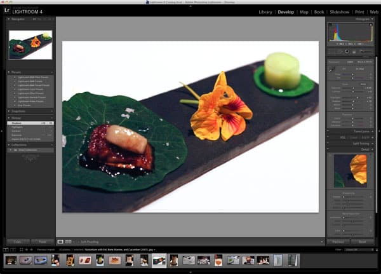Click the grid view icon above filmstrip

[20, 250]
